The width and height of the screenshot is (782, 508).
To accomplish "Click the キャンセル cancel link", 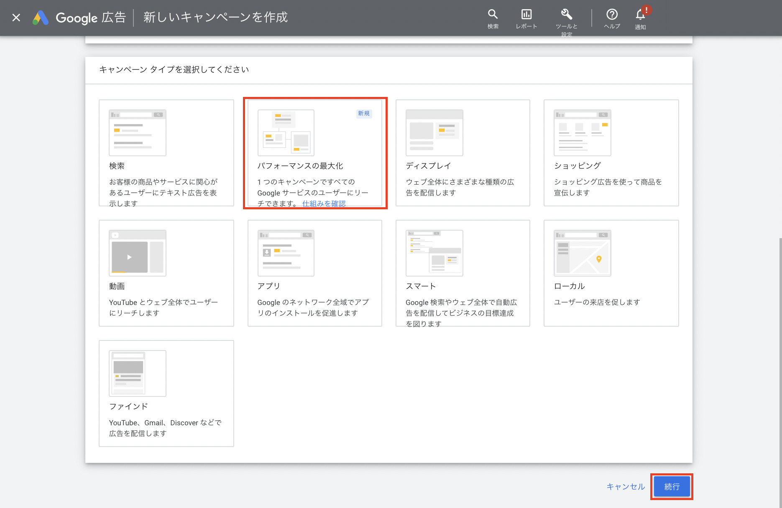I will click(x=626, y=487).
